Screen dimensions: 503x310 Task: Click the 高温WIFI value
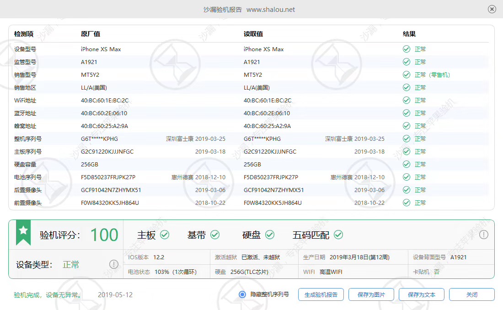[331, 272]
